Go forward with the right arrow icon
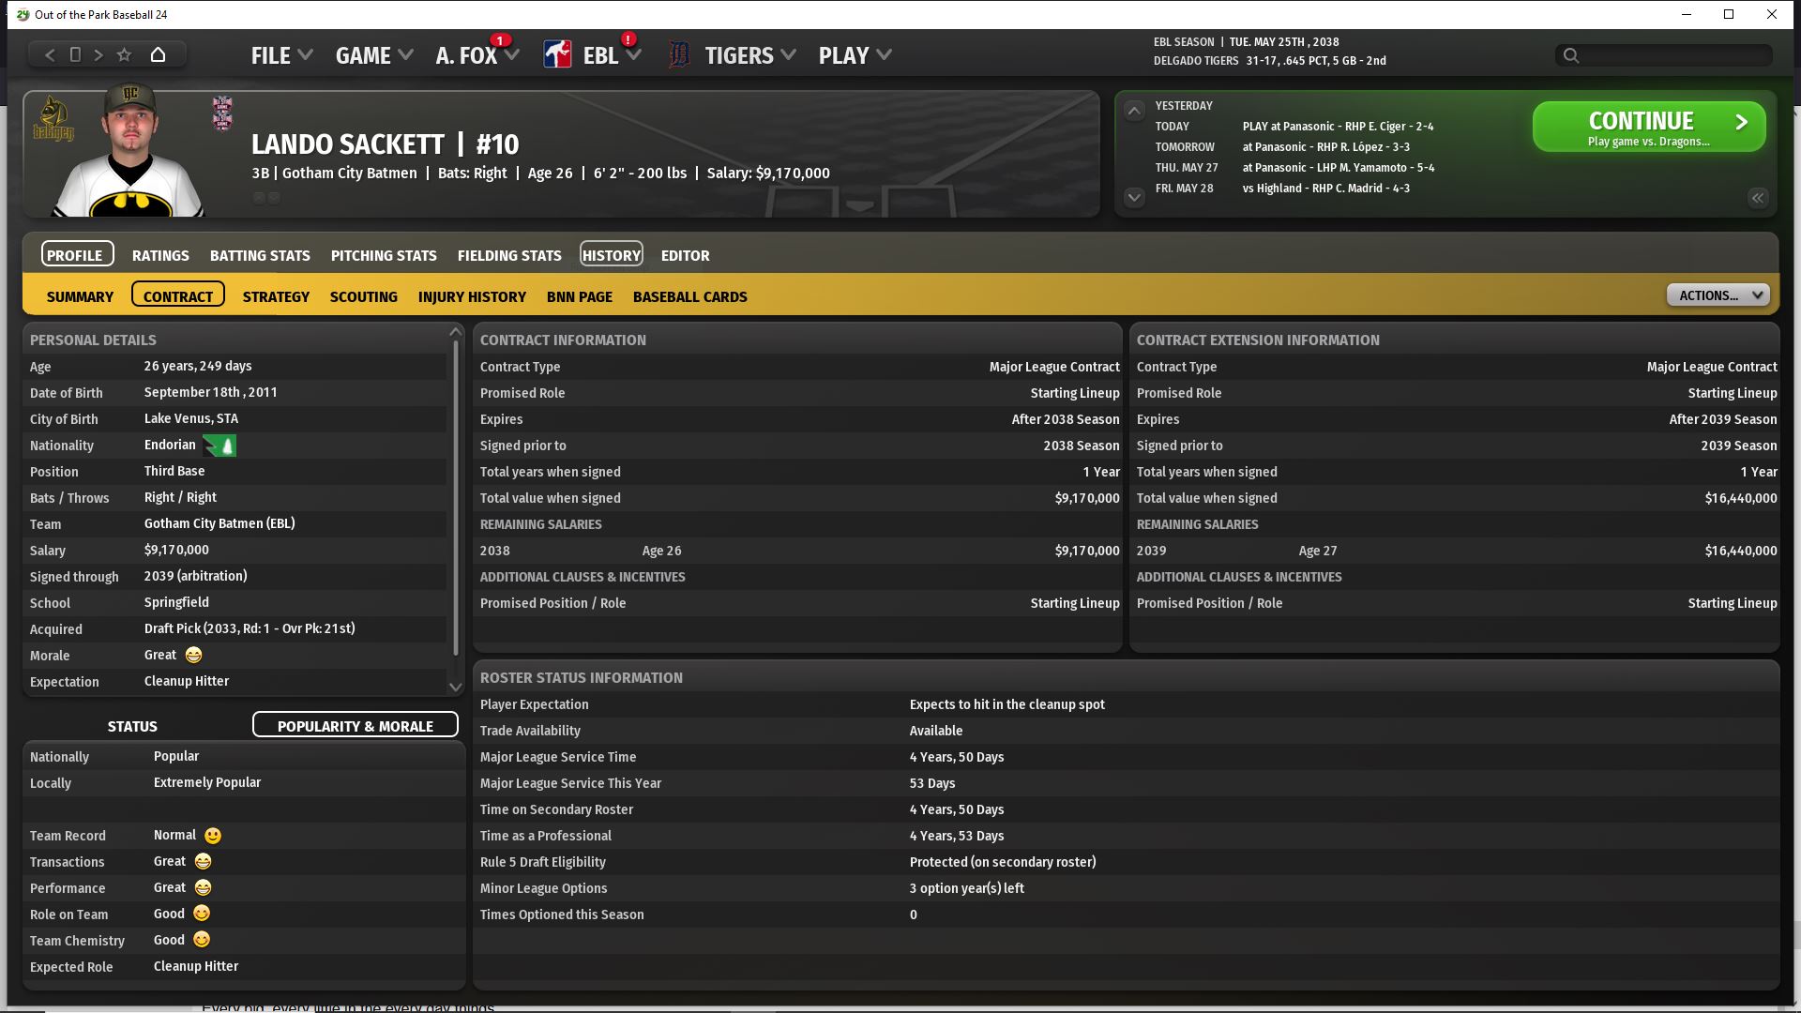 pyautogui.click(x=98, y=55)
